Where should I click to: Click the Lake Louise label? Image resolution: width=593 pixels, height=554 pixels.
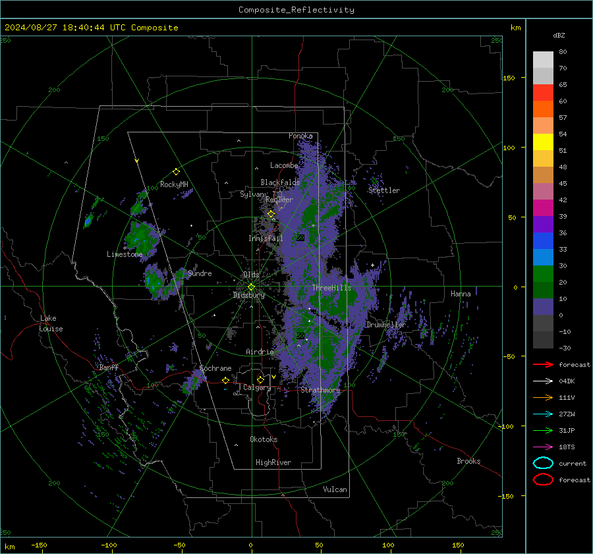(51, 323)
